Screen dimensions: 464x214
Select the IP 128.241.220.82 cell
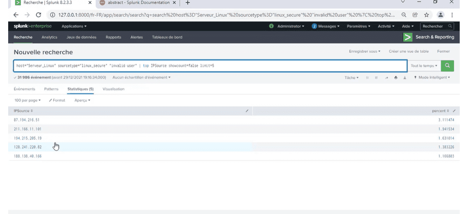pyautogui.click(x=28, y=147)
